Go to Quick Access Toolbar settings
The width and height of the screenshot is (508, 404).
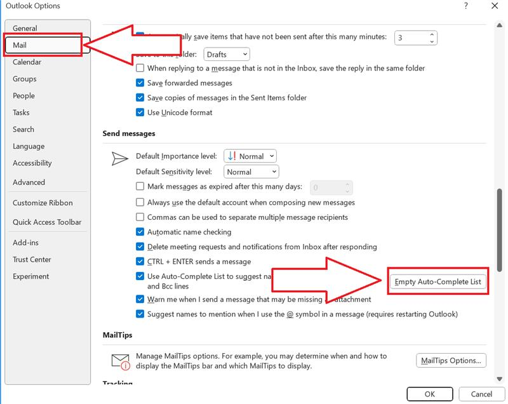(x=47, y=222)
